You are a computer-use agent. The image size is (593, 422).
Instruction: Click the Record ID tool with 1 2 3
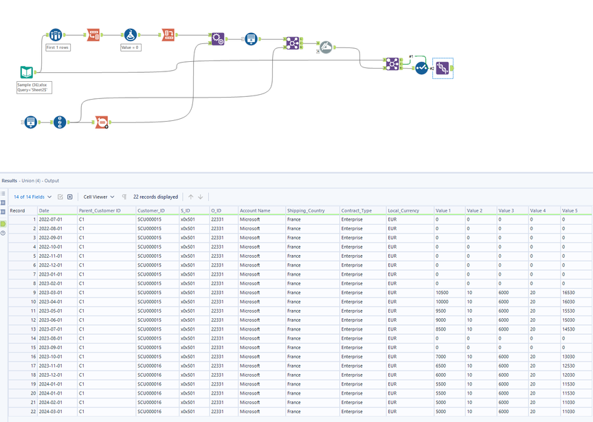pyautogui.click(x=60, y=122)
